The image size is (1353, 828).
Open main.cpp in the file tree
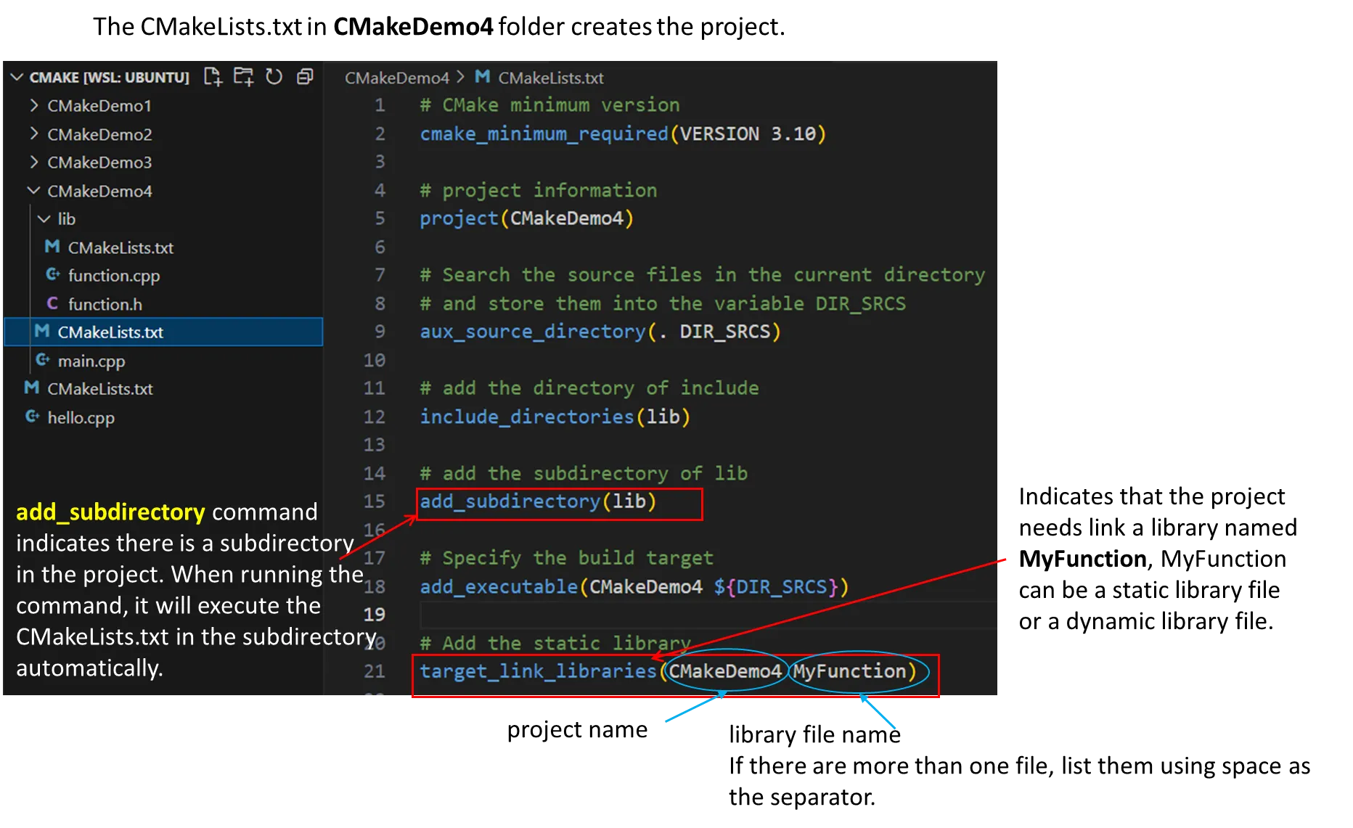91,361
